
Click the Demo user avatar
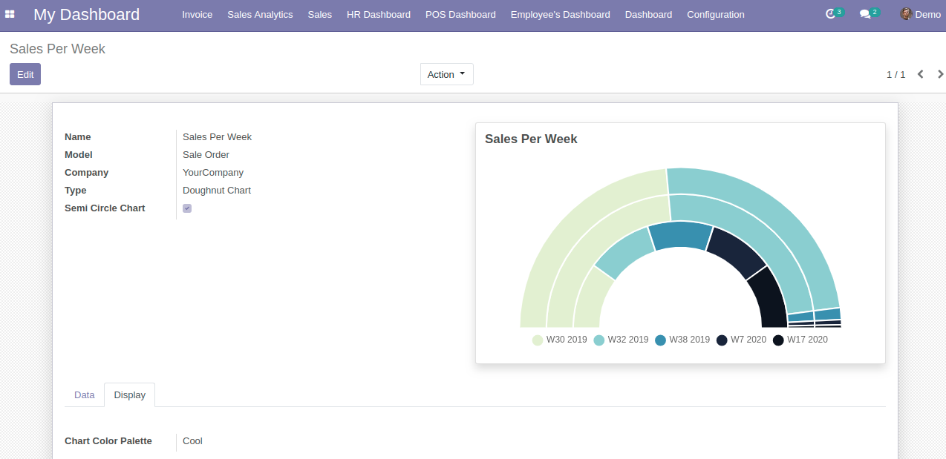point(906,14)
